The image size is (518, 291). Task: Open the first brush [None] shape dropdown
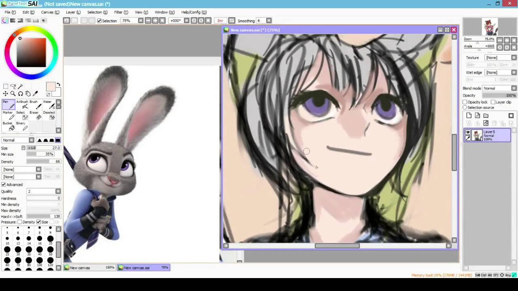38,169
